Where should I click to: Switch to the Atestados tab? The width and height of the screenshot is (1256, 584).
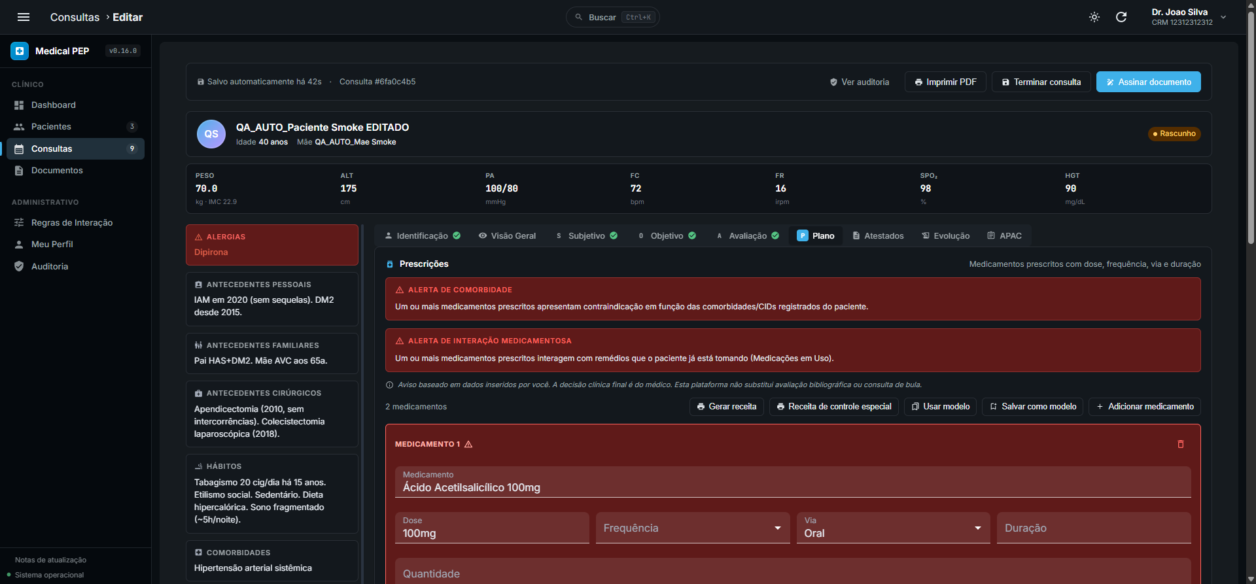tap(878, 235)
